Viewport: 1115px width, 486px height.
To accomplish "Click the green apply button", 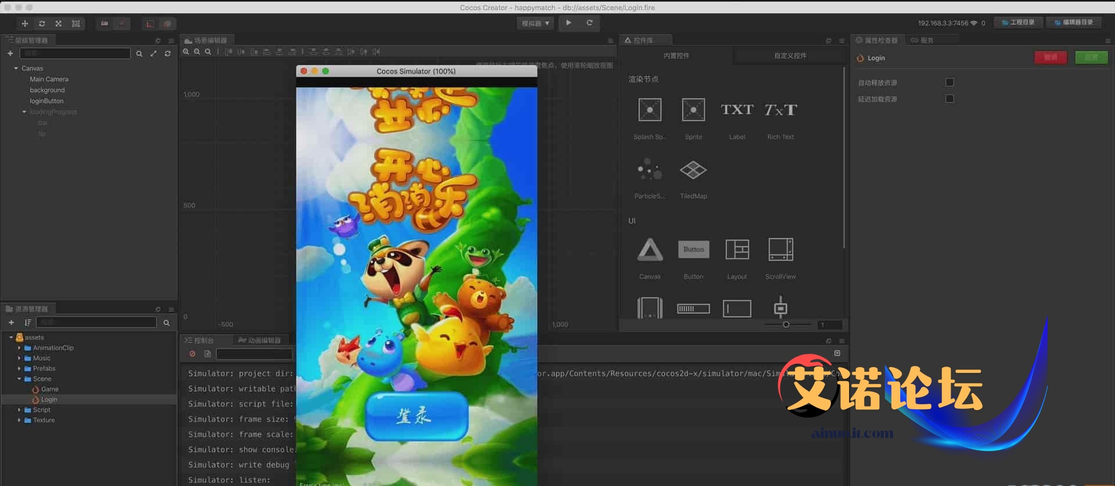I will click(1091, 57).
